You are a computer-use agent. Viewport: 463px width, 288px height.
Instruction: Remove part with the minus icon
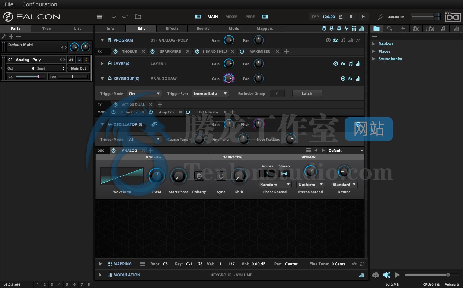19,36
